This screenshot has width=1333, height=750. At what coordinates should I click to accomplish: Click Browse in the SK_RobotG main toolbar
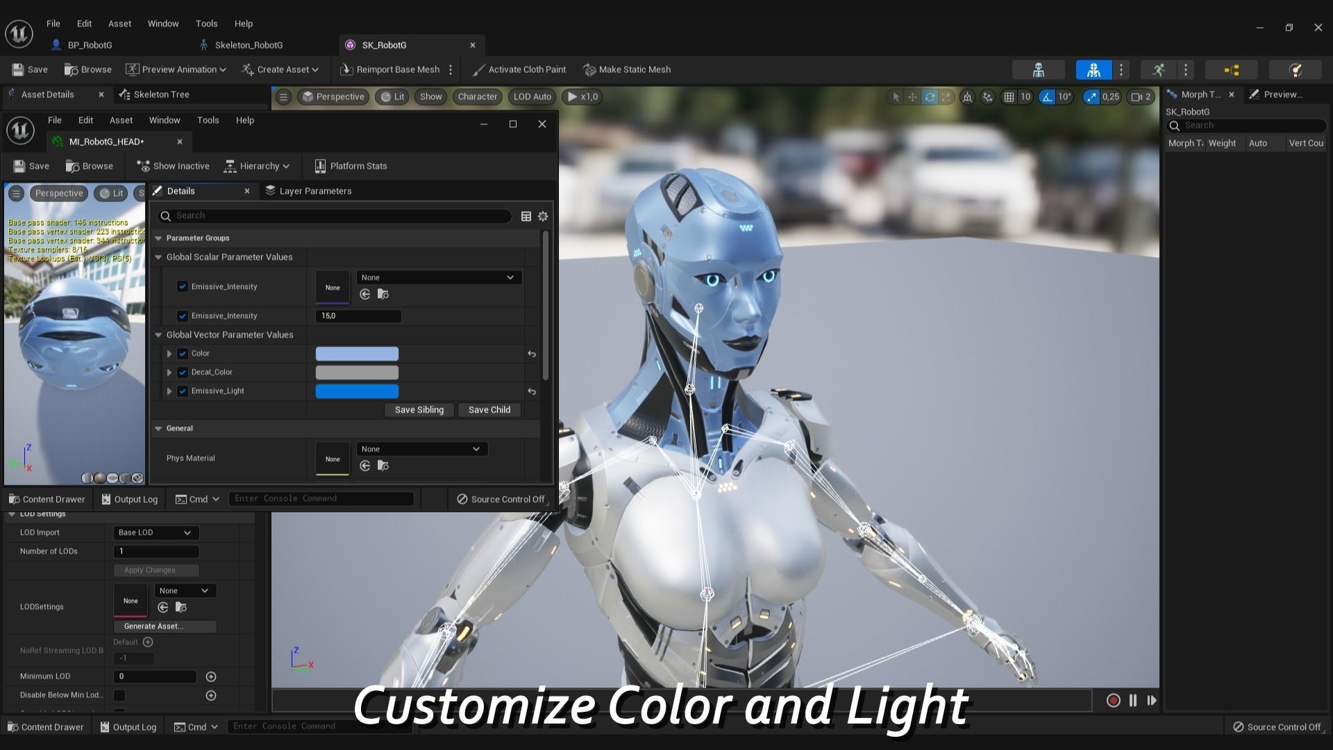[x=87, y=69]
